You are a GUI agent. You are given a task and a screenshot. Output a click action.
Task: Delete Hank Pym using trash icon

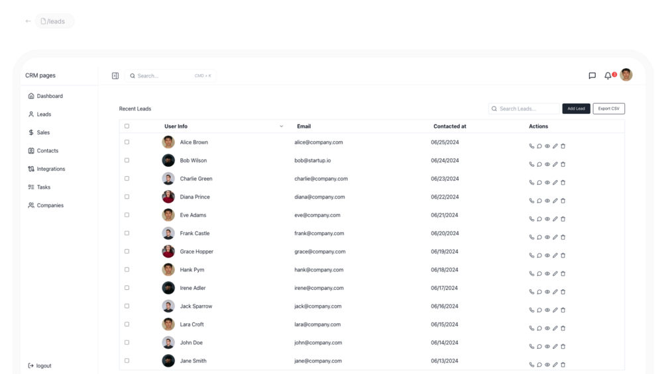point(563,273)
